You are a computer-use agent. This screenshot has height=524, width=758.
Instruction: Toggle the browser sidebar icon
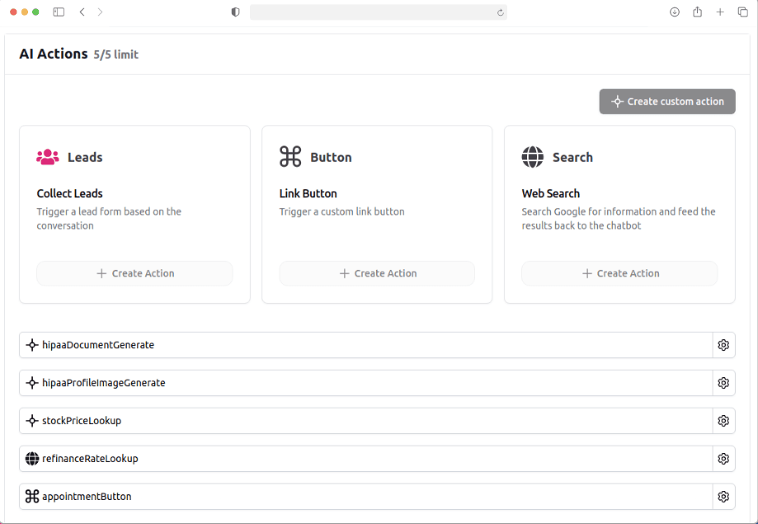(58, 12)
